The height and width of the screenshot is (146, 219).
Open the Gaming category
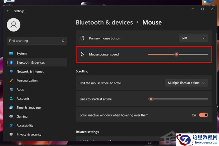(x=37, y=117)
